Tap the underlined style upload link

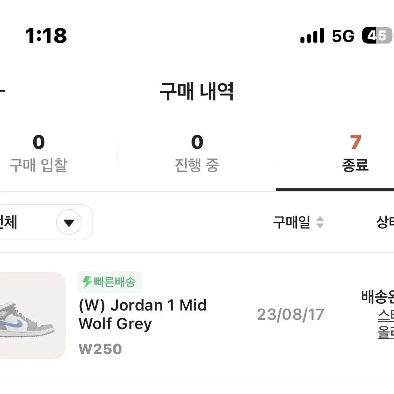tap(386, 324)
